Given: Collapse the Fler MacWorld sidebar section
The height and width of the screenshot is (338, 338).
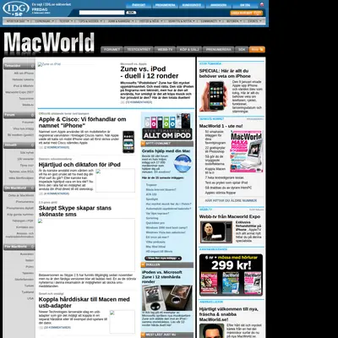Looking at the screenshot, I should pos(33,247).
